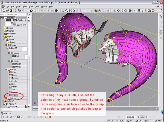Select the Bones item under Balrog
Image resolution: width=164 pixels, height=122 pixels.
(x=13, y=42)
